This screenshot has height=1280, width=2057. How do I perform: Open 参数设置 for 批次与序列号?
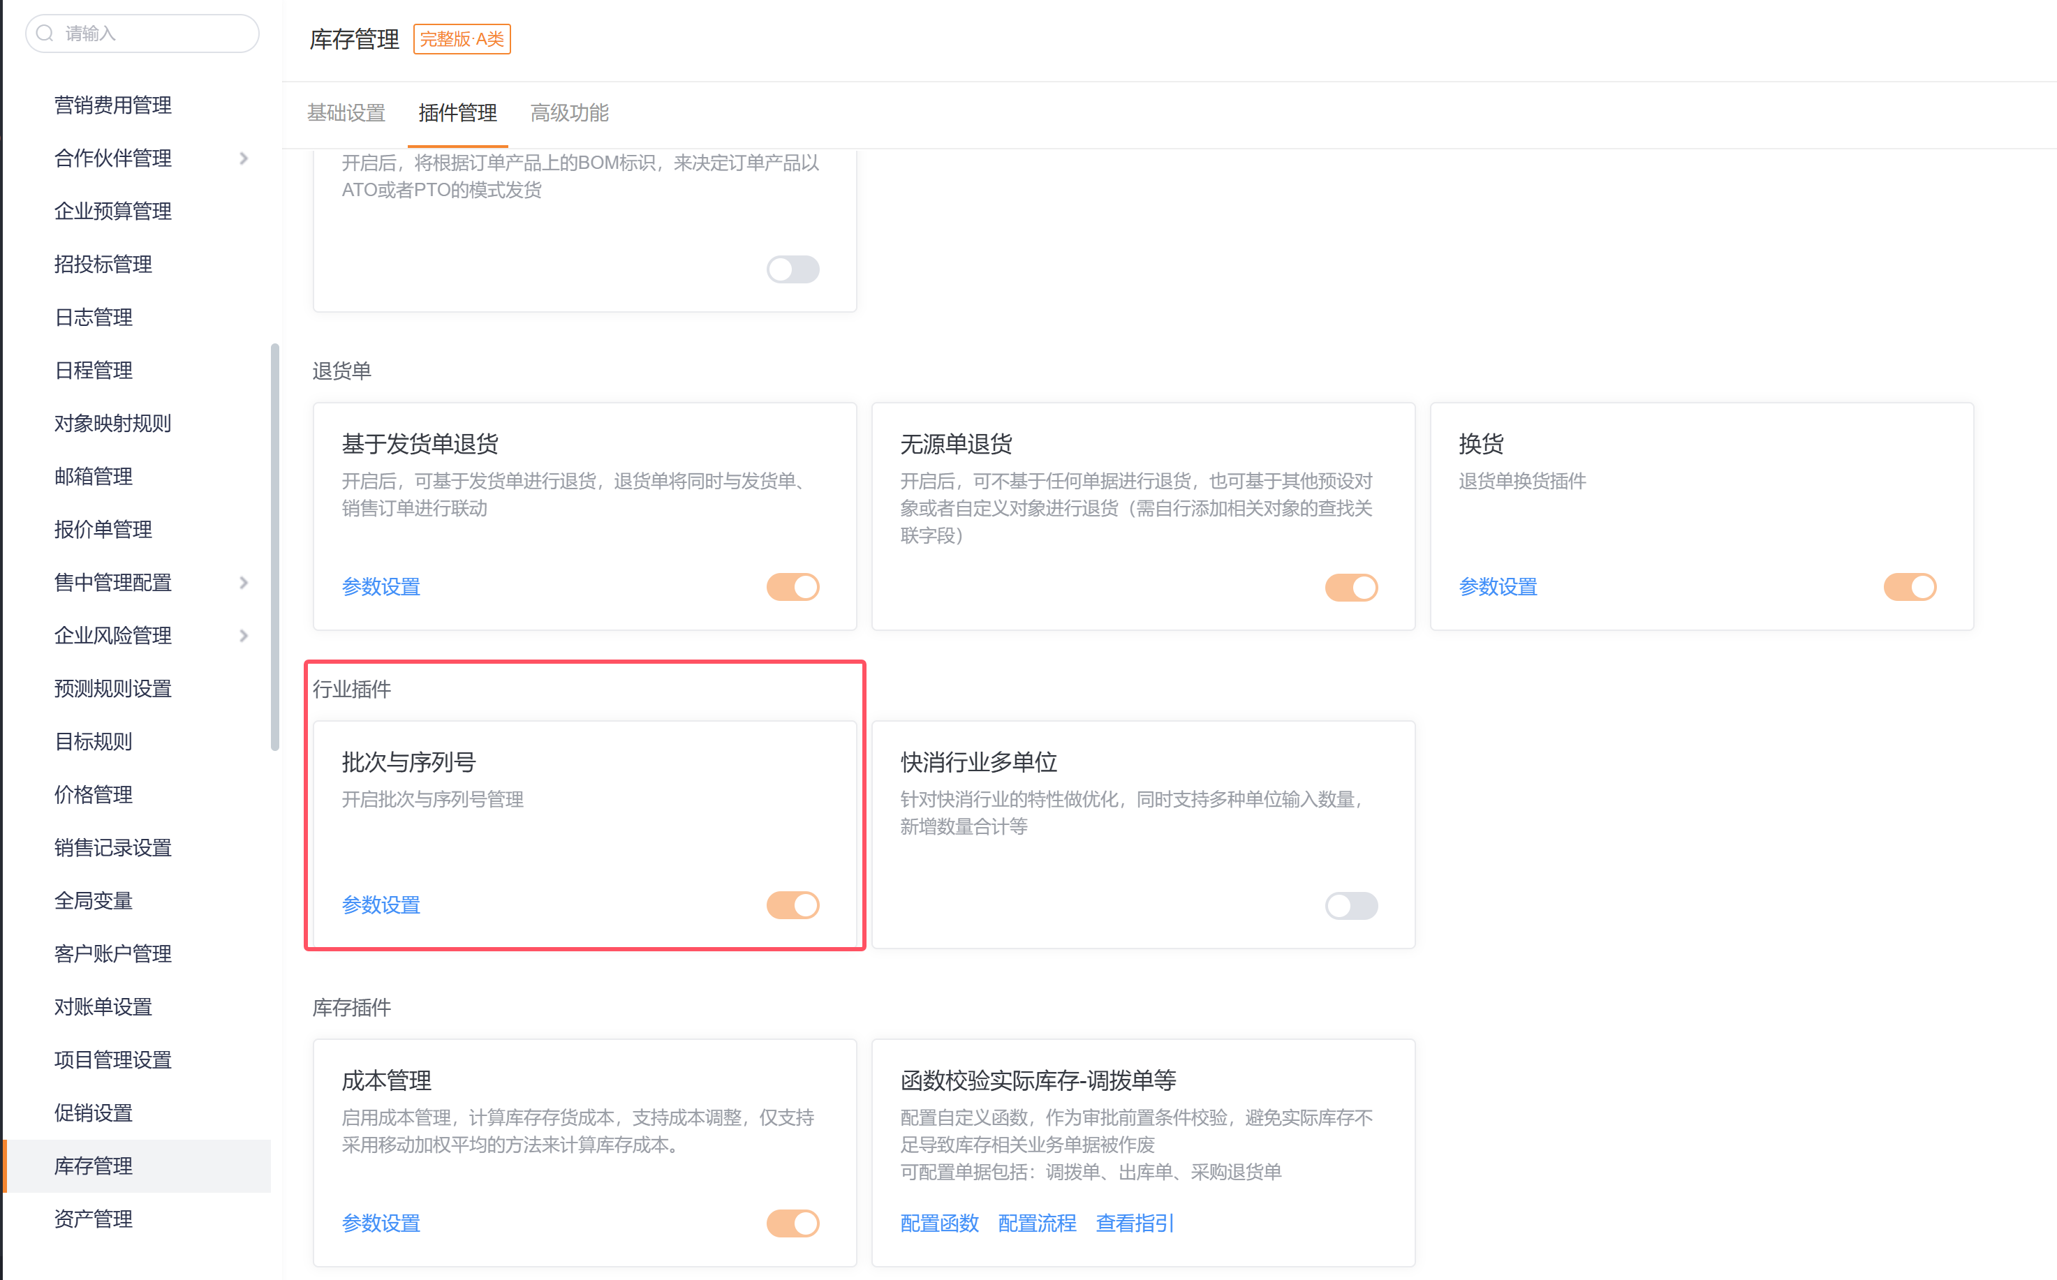pyautogui.click(x=381, y=905)
